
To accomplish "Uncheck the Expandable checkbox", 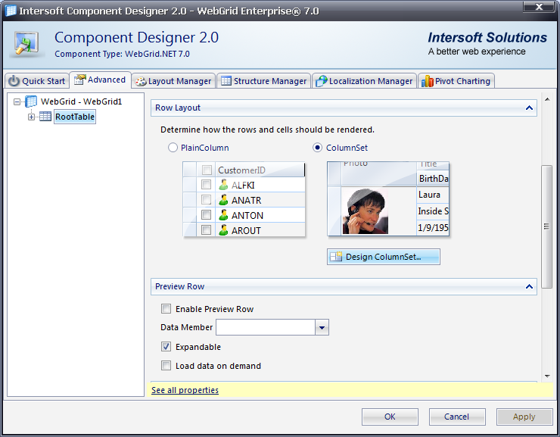I will [166, 347].
